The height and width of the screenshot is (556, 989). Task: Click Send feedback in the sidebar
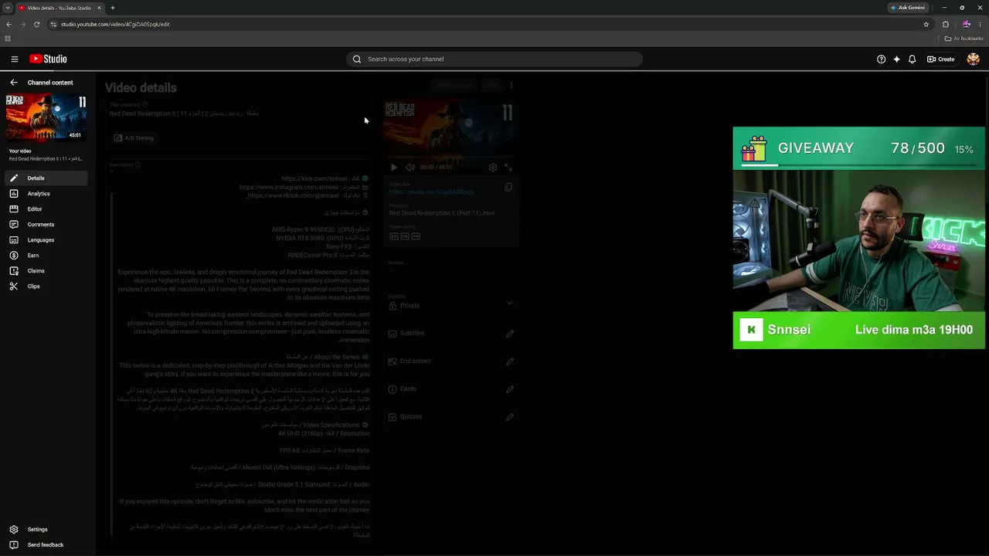coord(46,545)
